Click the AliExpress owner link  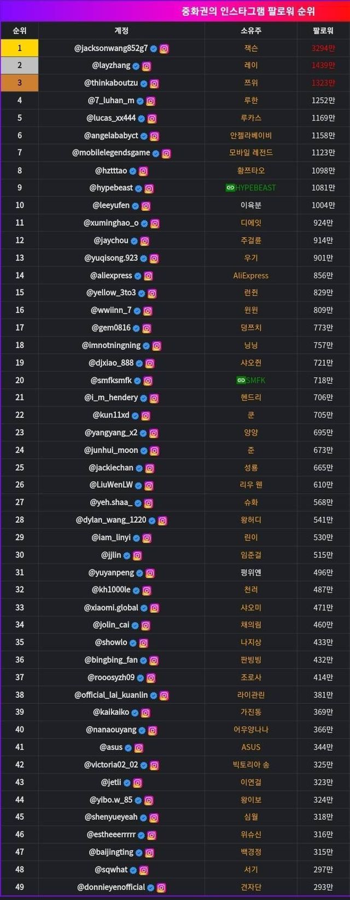pos(251,276)
